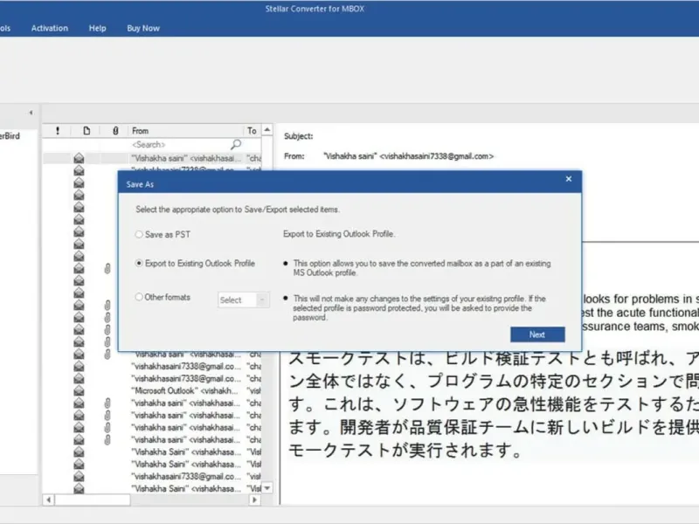Click the horizontal scroll left arrow

(49, 500)
